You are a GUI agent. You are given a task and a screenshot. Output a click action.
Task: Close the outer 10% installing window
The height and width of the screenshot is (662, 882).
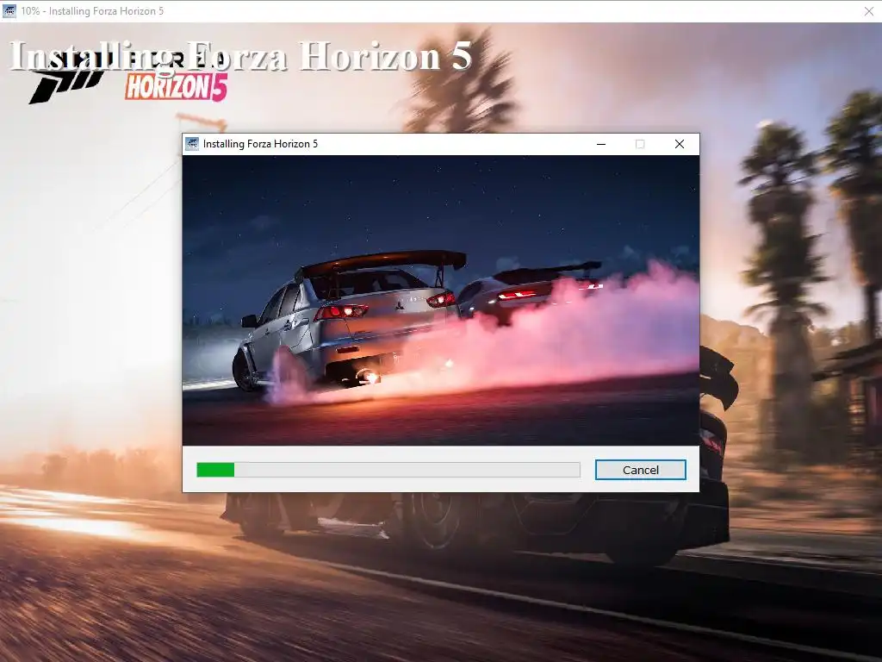pos(868,11)
